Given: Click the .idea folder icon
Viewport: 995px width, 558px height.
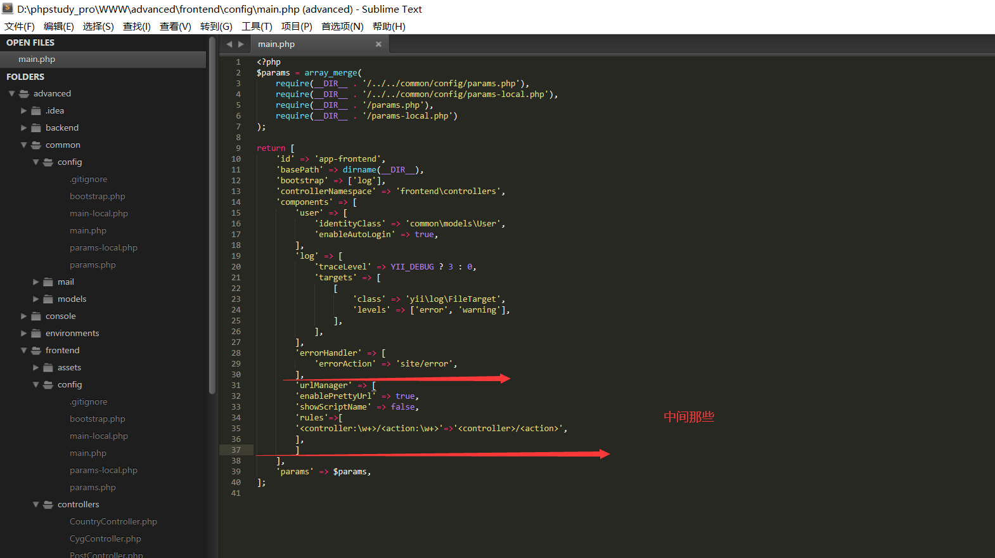Looking at the screenshot, I should (36, 110).
